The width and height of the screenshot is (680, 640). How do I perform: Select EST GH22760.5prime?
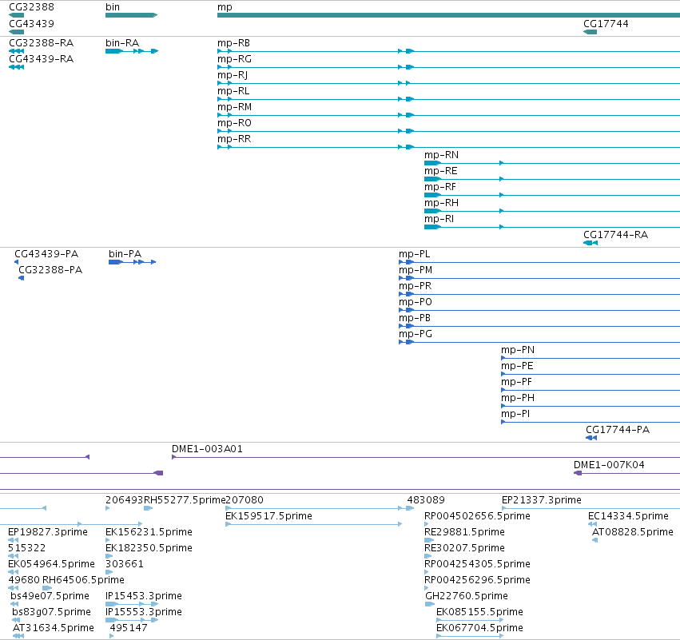tap(467, 596)
